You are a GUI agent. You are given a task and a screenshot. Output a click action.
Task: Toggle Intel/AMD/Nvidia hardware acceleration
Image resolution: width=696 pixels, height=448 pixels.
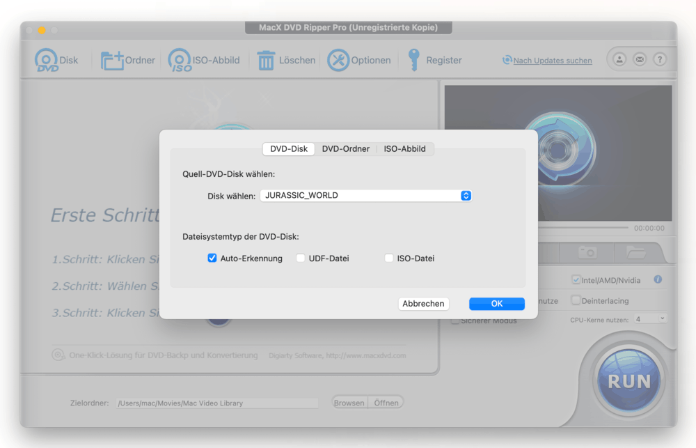(x=576, y=280)
